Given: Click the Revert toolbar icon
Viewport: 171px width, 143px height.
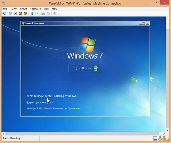Looking at the screenshot, I should pyautogui.click(x=48, y=14).
